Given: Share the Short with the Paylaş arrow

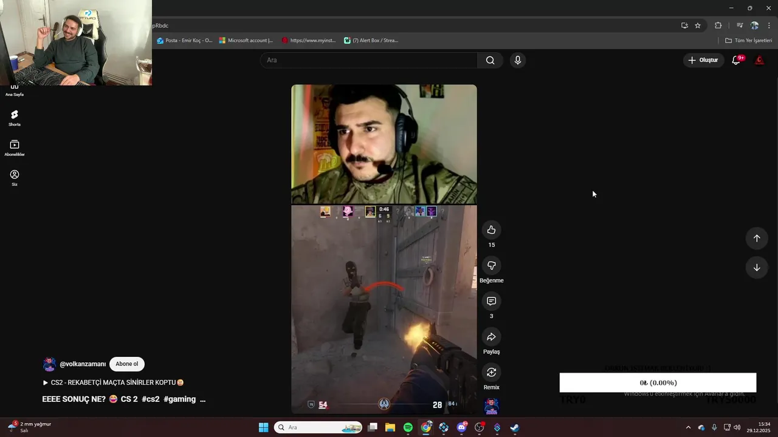Looking at the screenshot, I should pyautogui.click(x=491, y=337).
